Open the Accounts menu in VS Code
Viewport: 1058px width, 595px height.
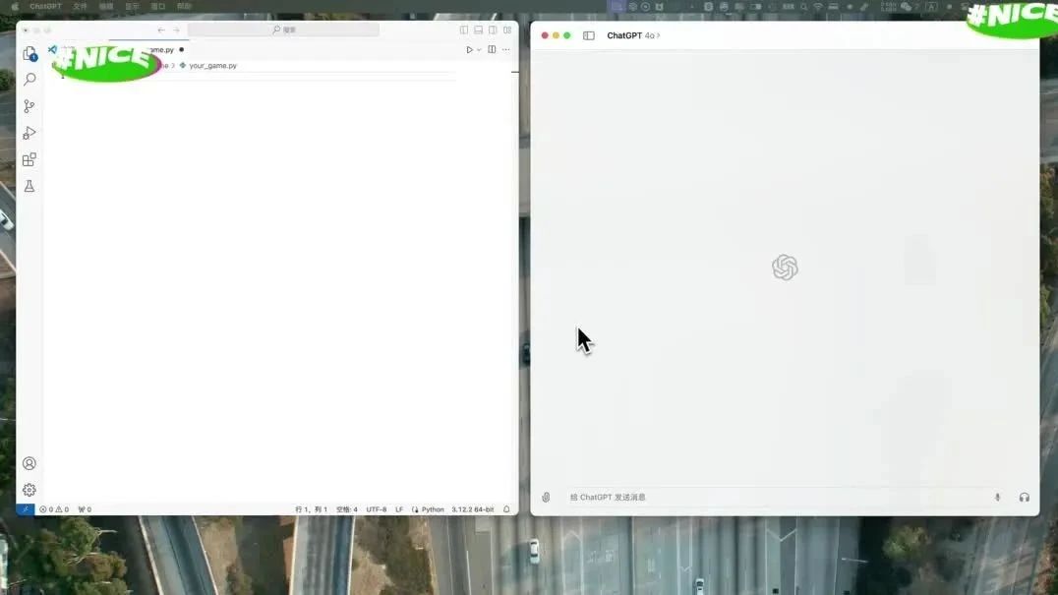(29, 463)
